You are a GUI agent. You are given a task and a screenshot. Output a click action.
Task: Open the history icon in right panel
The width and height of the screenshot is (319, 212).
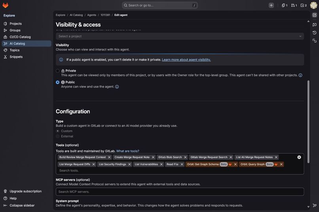click(315, 33)
